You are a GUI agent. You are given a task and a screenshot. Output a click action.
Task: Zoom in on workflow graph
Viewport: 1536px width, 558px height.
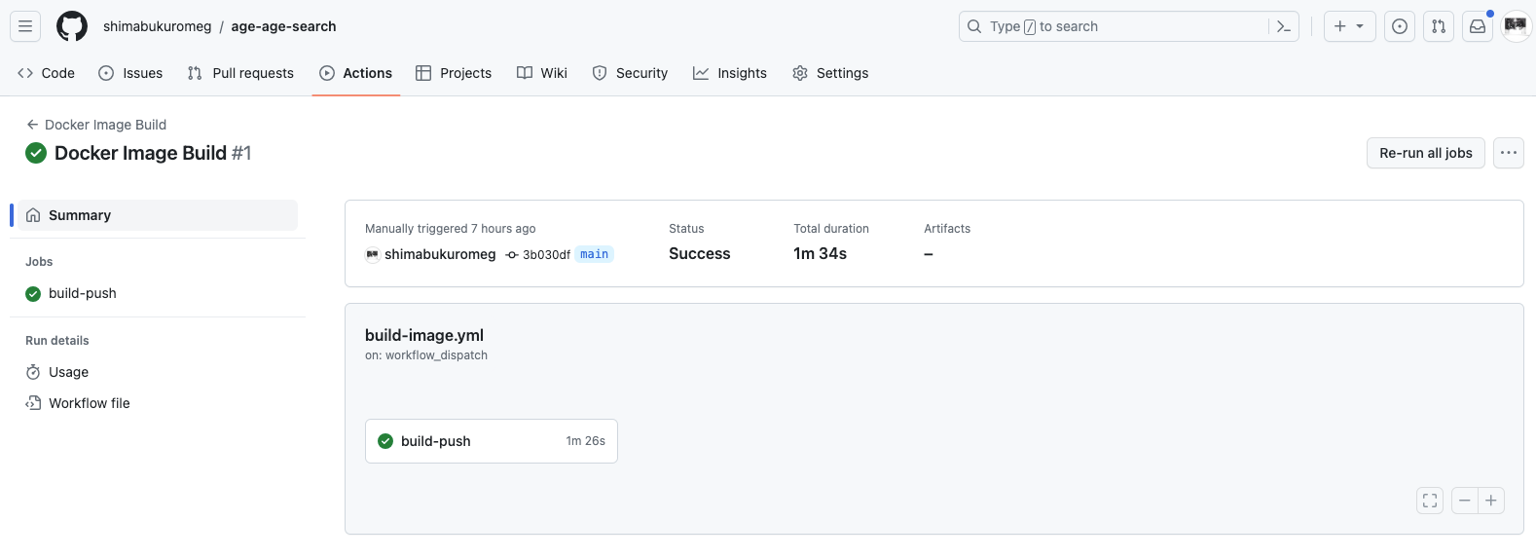[x=1491, y=501]
